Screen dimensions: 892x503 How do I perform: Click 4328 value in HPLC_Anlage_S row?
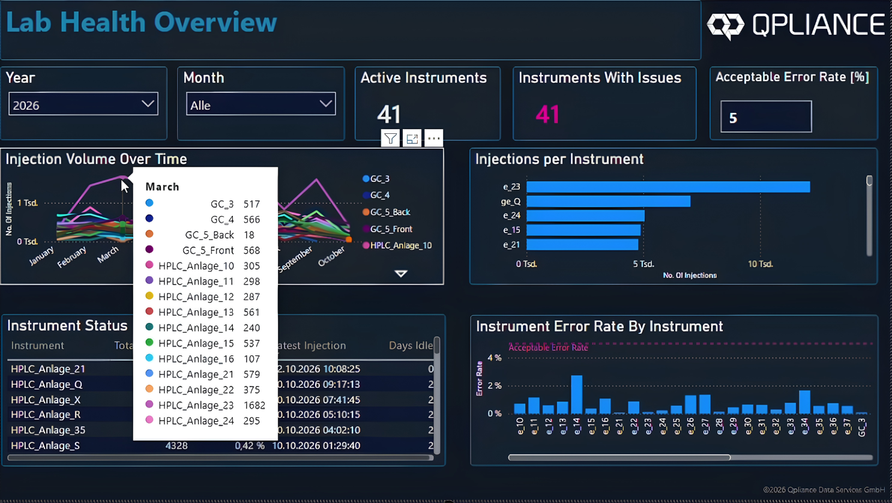coord(176,446)
